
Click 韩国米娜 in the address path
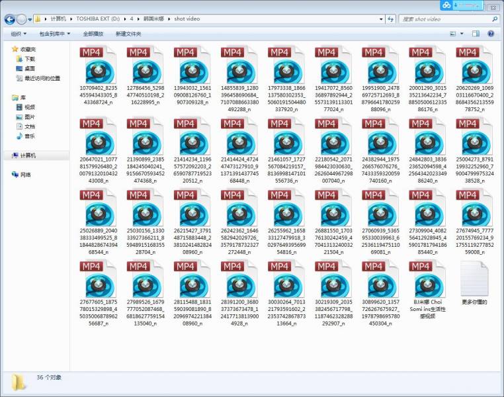pos(153,19)
